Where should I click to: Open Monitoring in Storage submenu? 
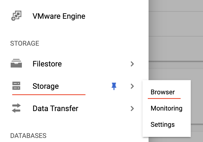click(166, 108)
